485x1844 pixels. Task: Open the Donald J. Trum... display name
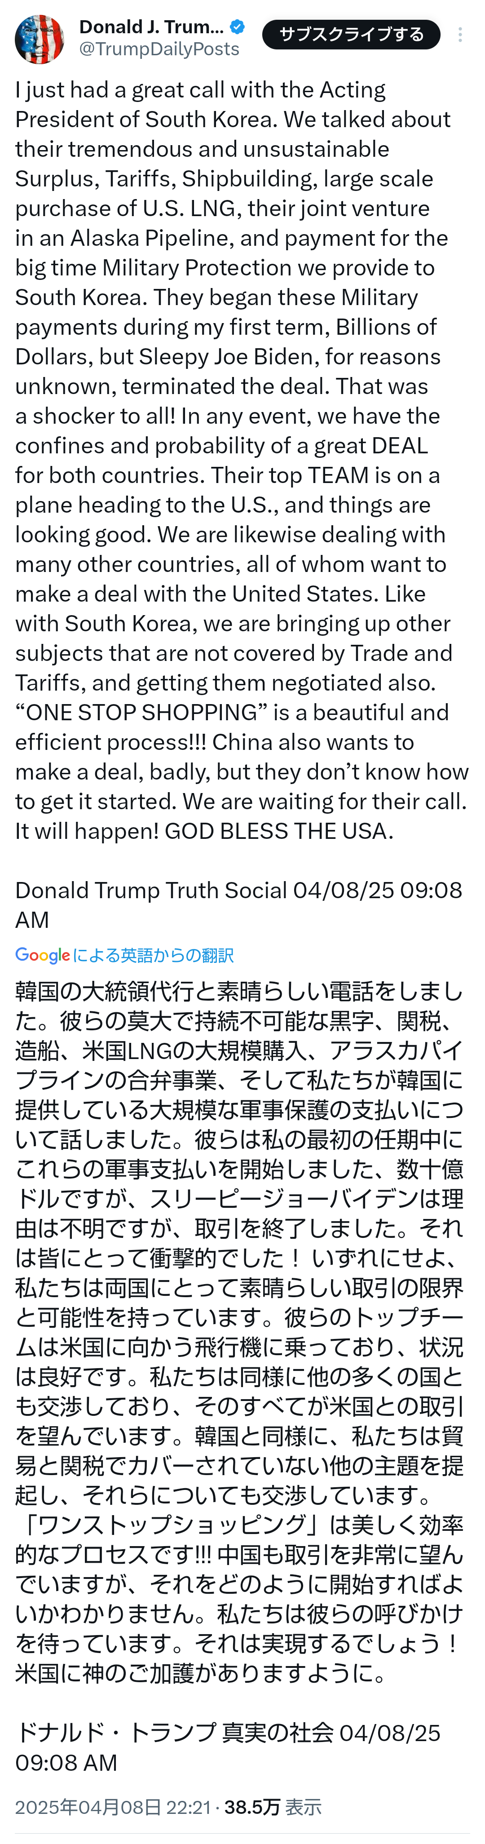click(152, 27)
